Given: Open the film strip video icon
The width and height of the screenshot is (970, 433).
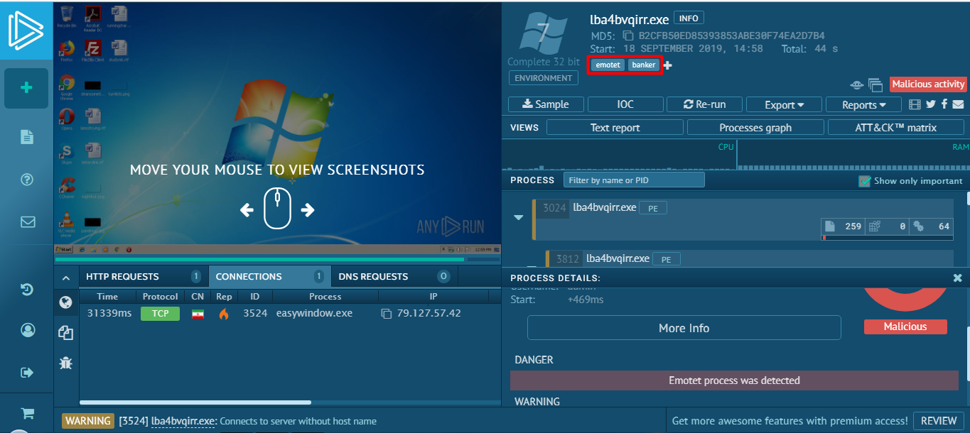Looking at the screenshot, I should pos(915,104).
